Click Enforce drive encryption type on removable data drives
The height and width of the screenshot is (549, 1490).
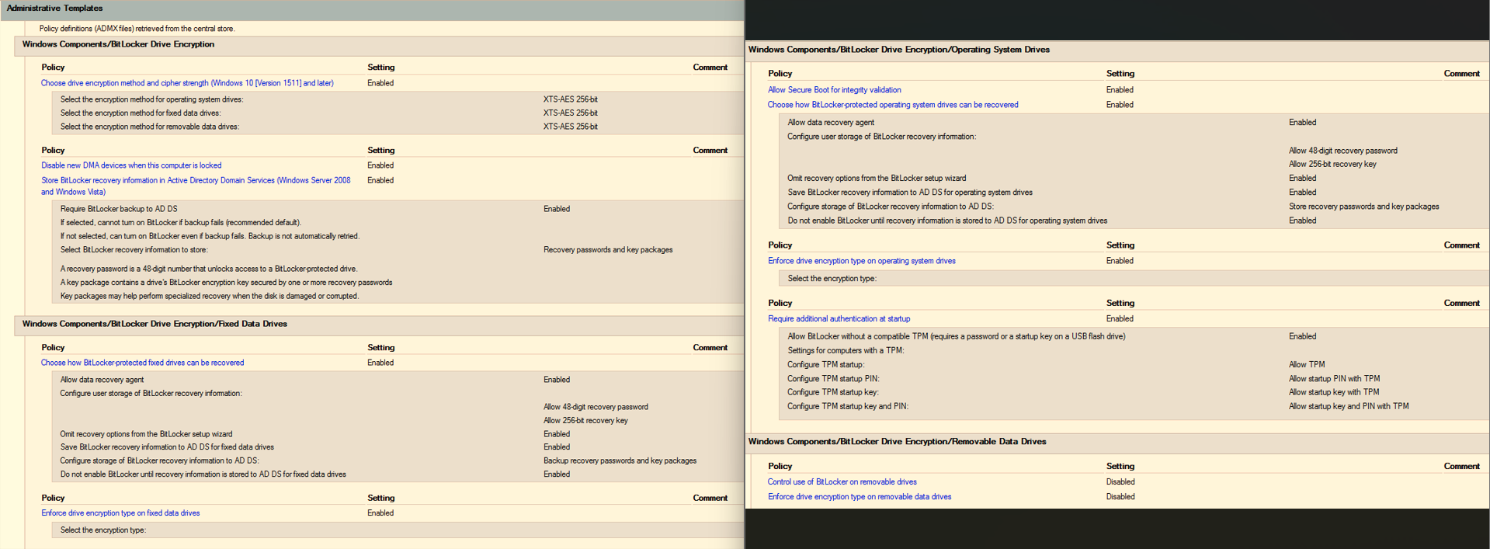(859, 497)
